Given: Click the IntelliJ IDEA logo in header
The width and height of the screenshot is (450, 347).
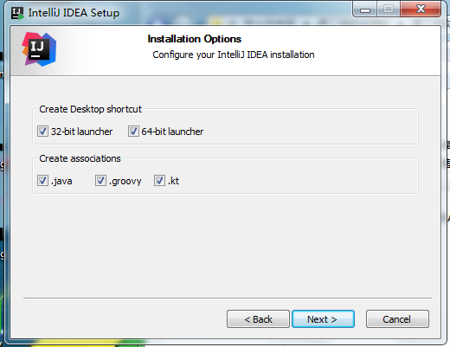Looking at the screenshot, I should point(39,49).
